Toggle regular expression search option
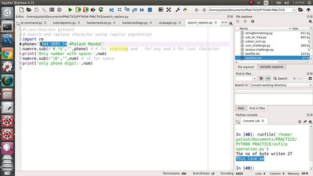The height and width of the screenshot is (176, 313). [x=261, y=78]
